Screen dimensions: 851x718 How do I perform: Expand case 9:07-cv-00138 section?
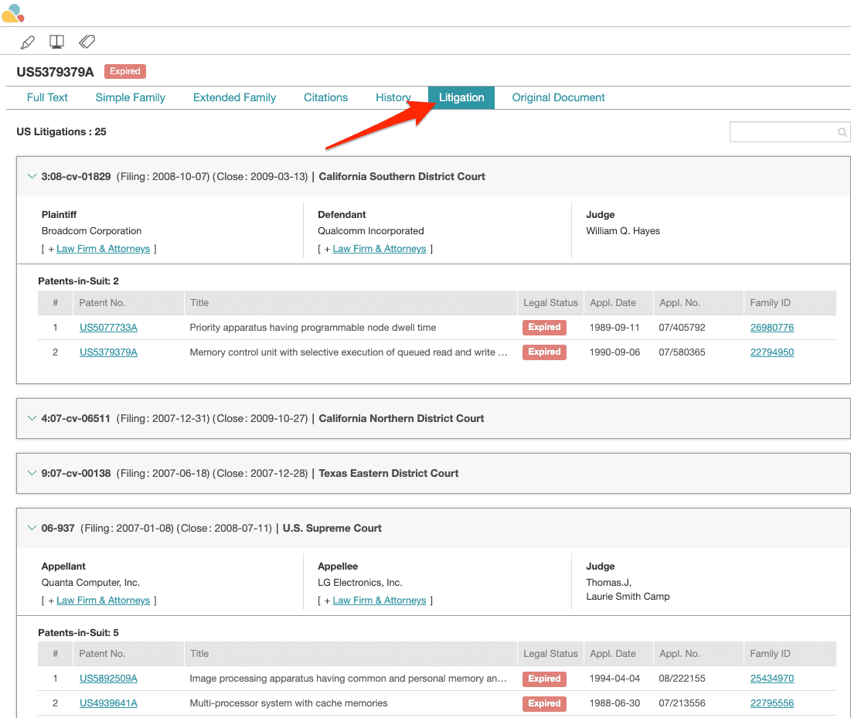pos(32,473)
